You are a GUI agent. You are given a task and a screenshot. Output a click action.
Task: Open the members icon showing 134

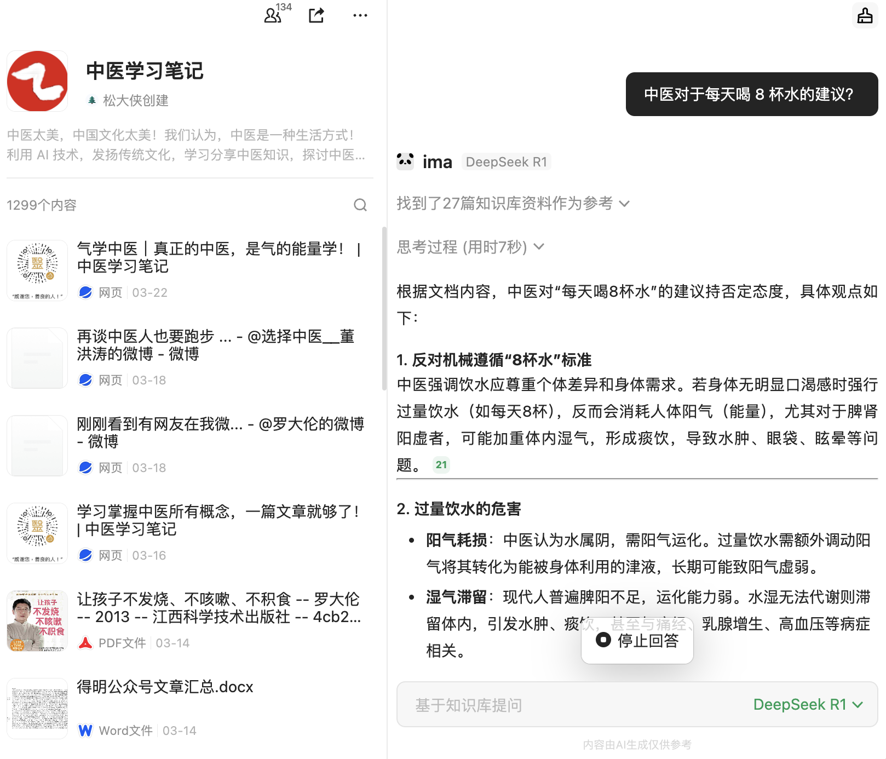click(x=273, y=15)
